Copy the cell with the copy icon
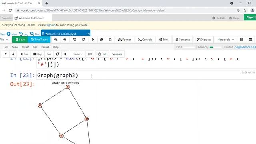 click(102, 40)
